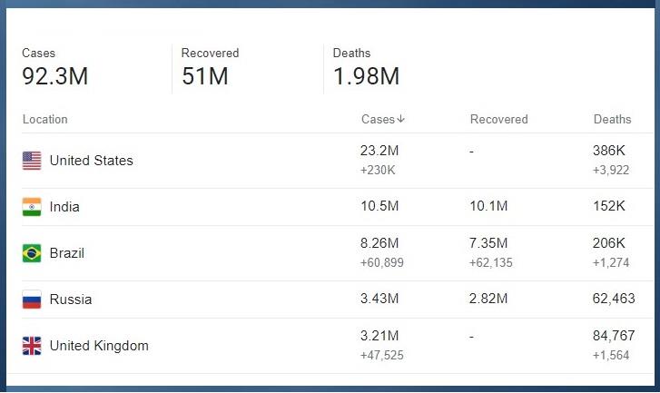Screen dimensions: 660x393
Task: Click the United States flag icon
Action: click(32, 161)
